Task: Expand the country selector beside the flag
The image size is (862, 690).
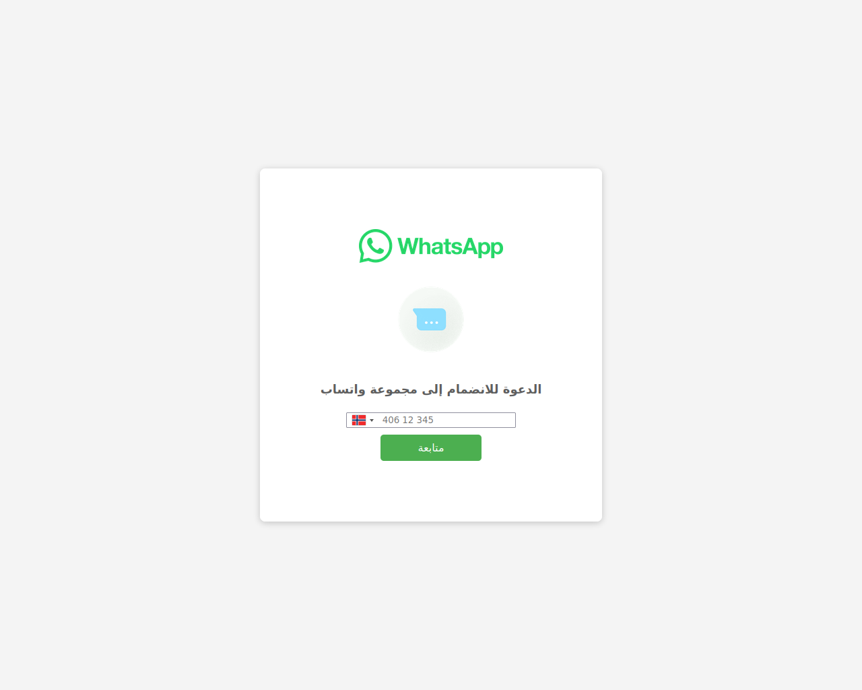Action: 363,420
